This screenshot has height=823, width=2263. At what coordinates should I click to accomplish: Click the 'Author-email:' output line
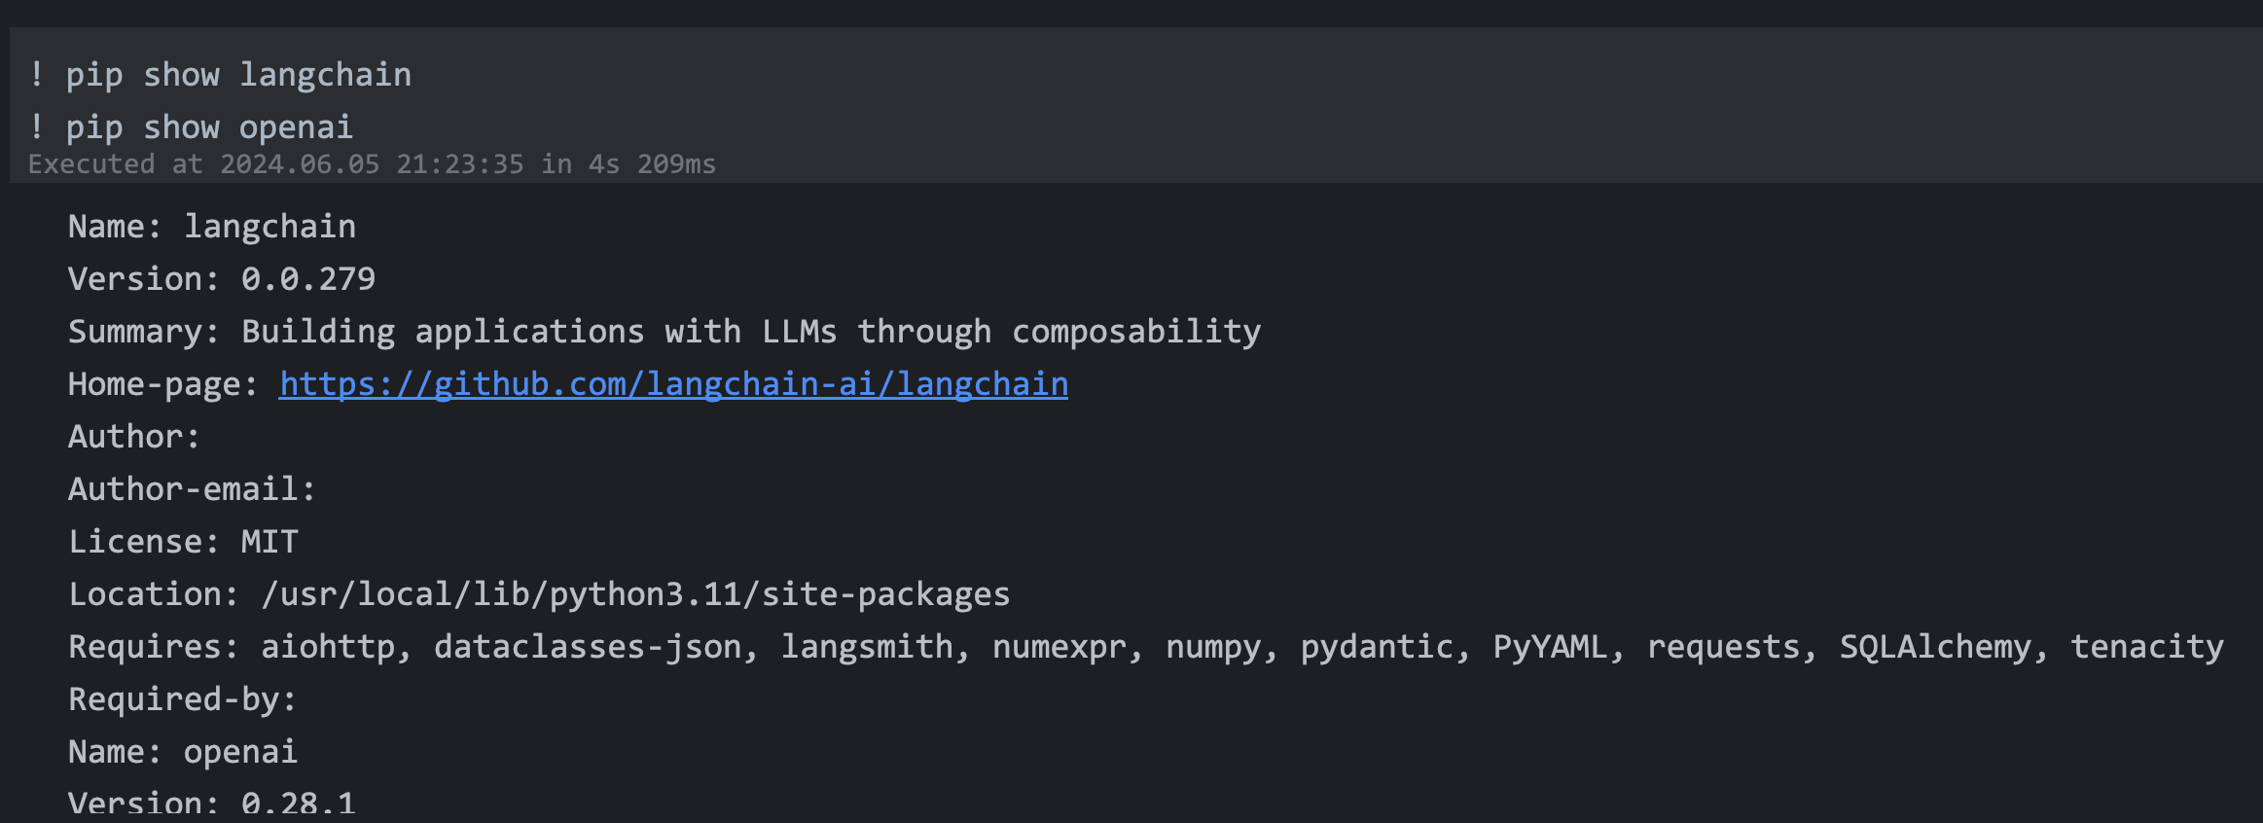[192, 489]
